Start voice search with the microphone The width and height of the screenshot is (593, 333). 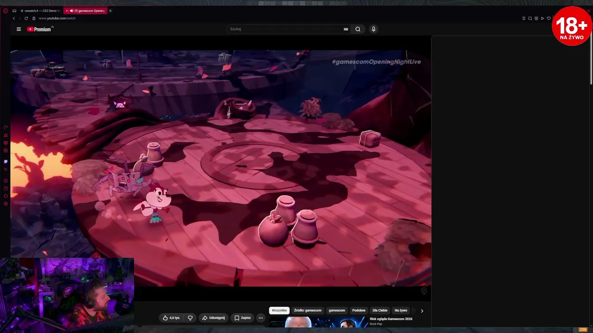point(373,29)
